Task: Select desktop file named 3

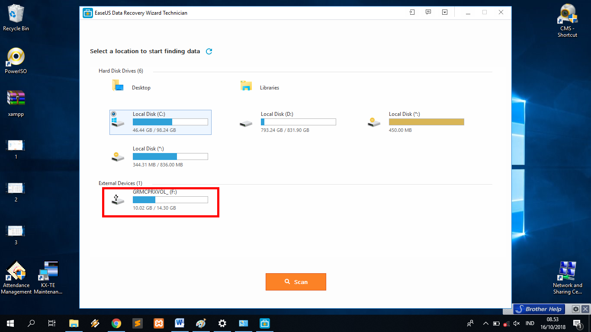Action: point(16,235)
